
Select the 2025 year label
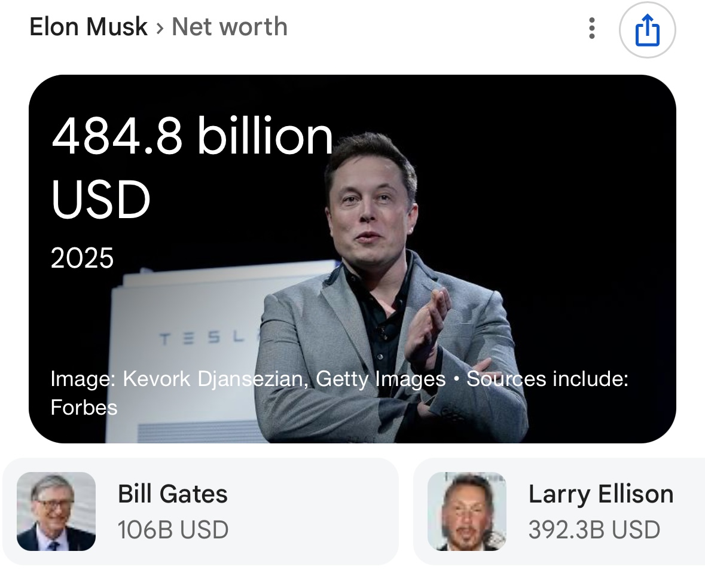83,258
